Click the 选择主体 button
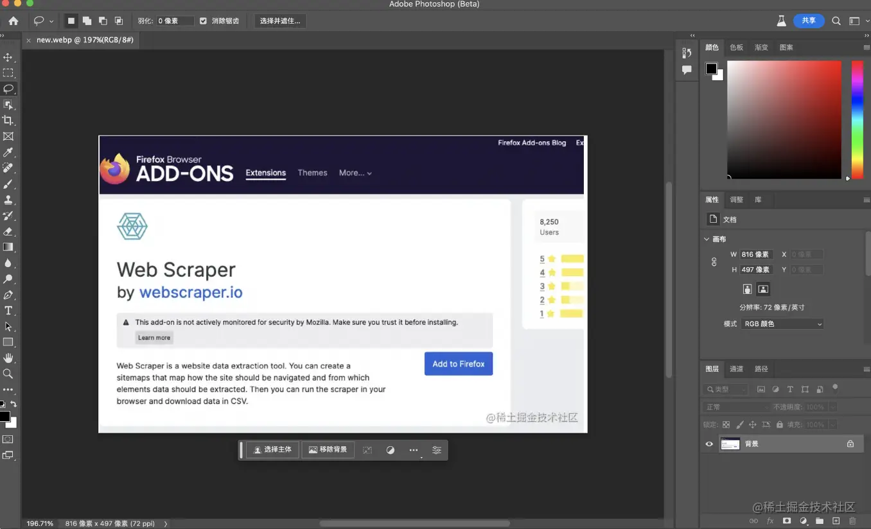The height and width of the screenshot is (529, 871). point(273,450)
